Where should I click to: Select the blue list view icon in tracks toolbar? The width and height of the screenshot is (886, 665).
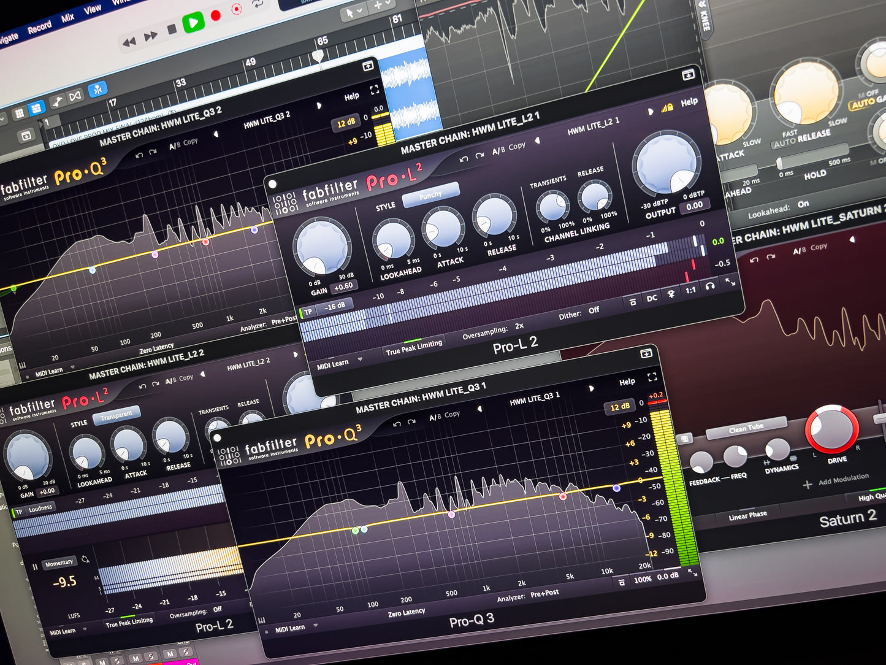point(37,108)
